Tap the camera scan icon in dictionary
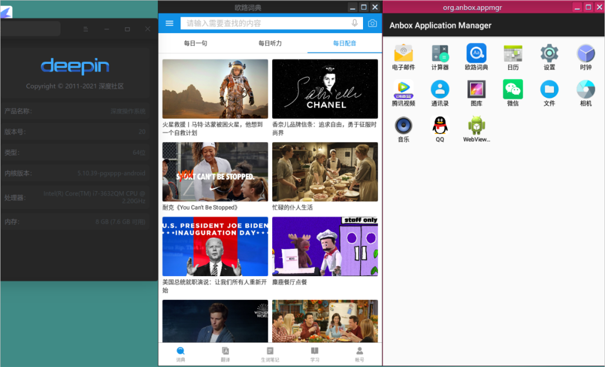Image resolution: width=605 pixels, height=367 pixels. (x=373, y=23)
